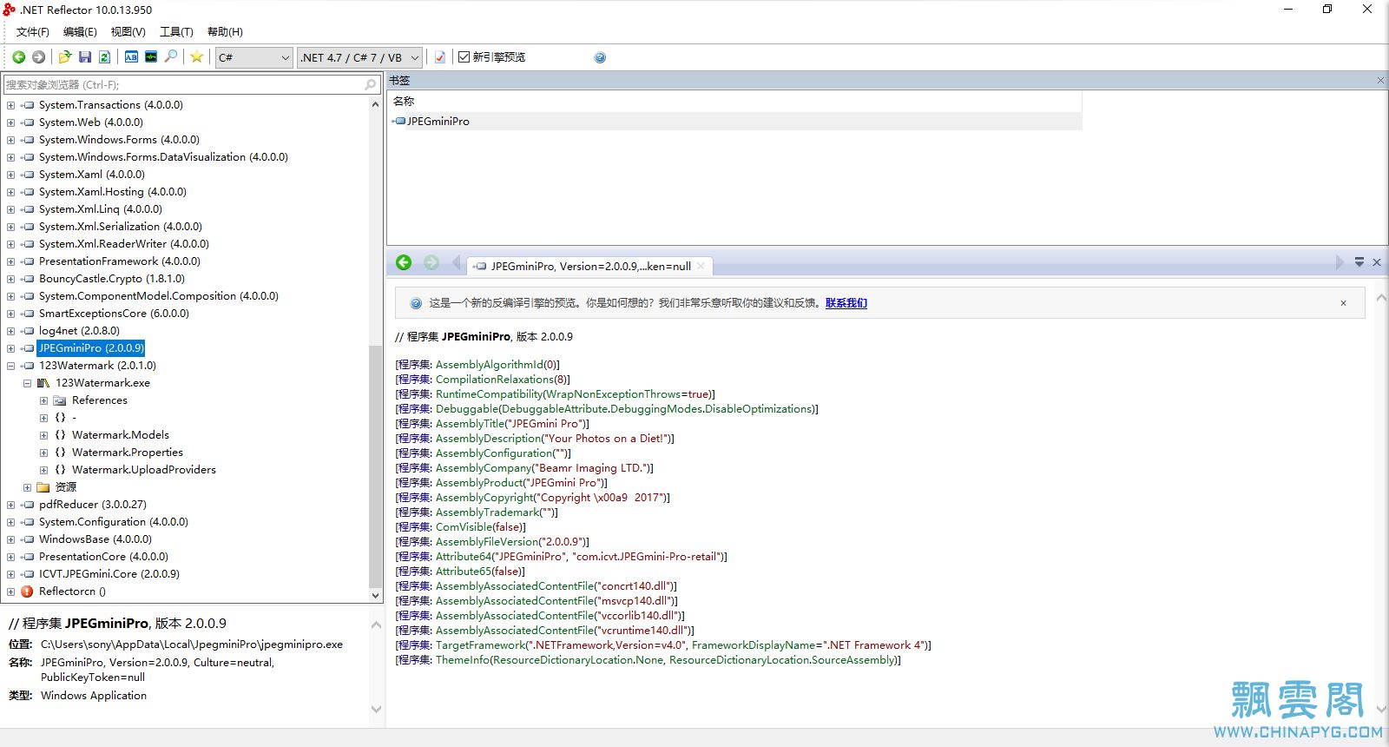Click the 联系我们 link
The height and width of the screenshot is (747, 1389).
846,303
